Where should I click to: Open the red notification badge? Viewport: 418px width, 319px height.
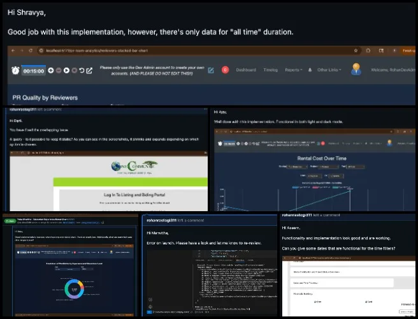pos(225,70)
